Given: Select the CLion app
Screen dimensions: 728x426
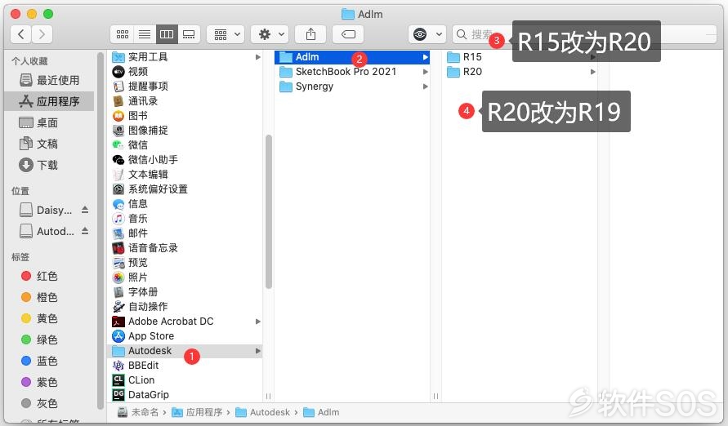Looking at the screenshot, I should point(185,379).
